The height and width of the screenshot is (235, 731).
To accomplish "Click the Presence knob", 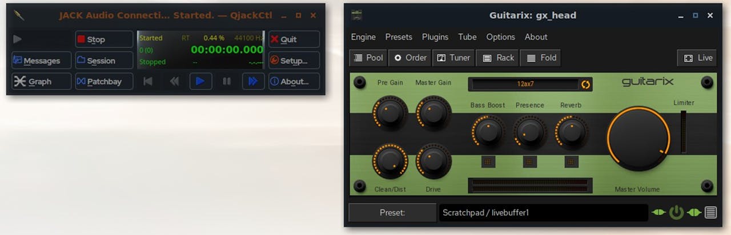I will click(x=529, y=132).
